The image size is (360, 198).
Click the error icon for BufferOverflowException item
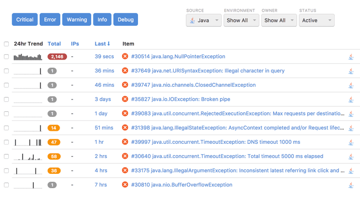coord(125,185)
